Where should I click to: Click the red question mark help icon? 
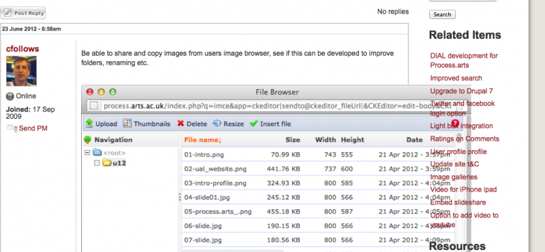pos(454,124)
